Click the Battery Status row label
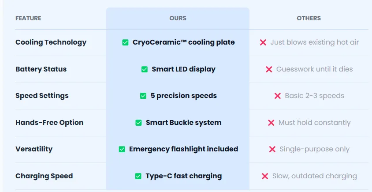 coord(41,69)
